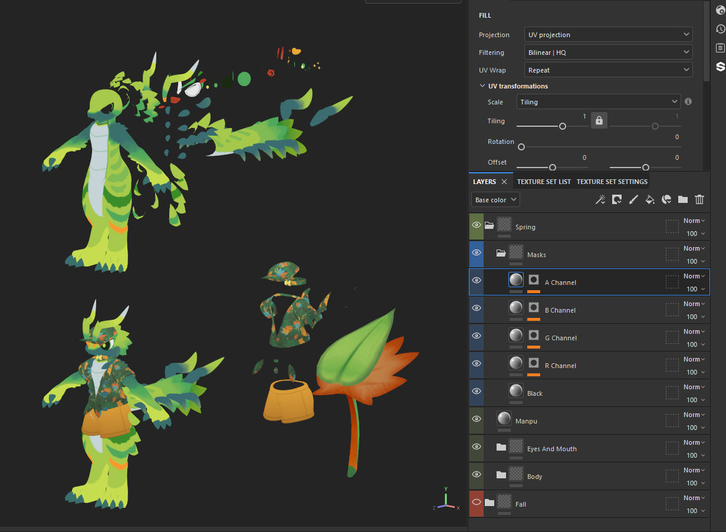
Task: Click the add mask icon in Layers
Action: (617, 200)
